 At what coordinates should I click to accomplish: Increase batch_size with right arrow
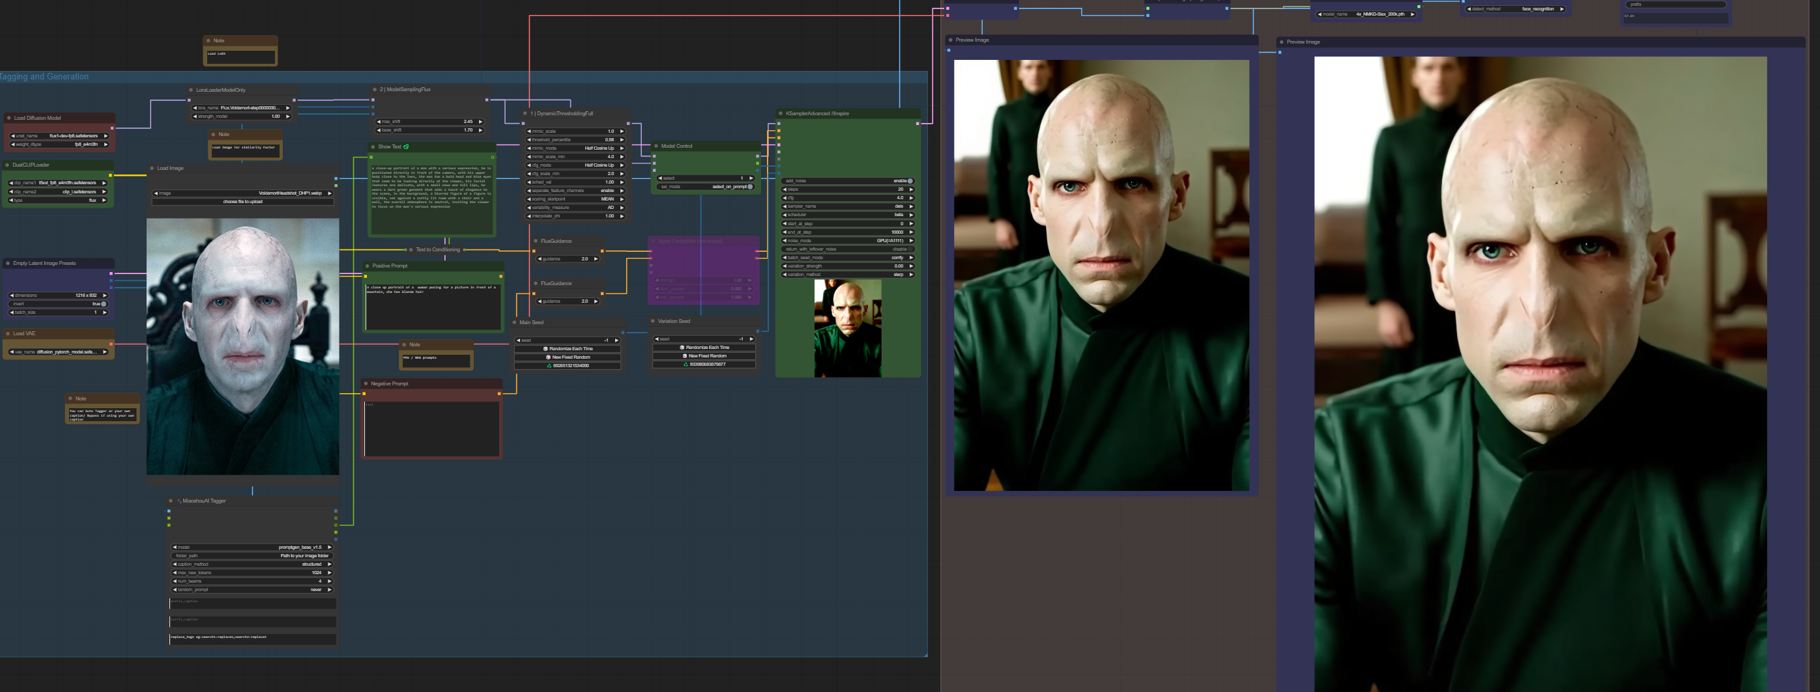click(x=104, y=312)
